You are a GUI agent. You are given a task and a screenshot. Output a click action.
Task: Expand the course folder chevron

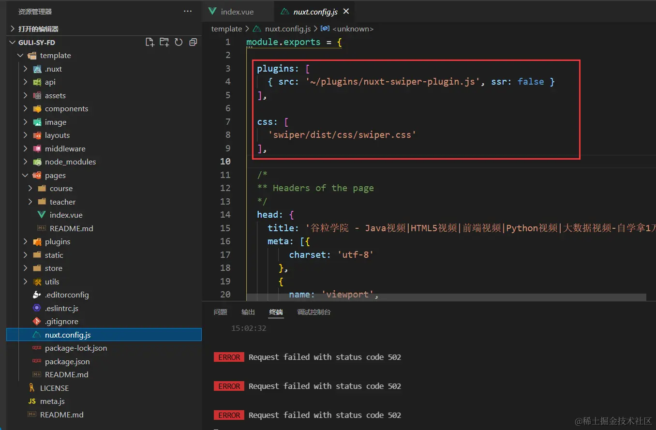tap(30, 189)
